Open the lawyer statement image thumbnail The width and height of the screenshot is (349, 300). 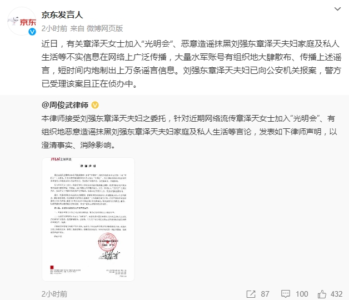pos(88,219)
